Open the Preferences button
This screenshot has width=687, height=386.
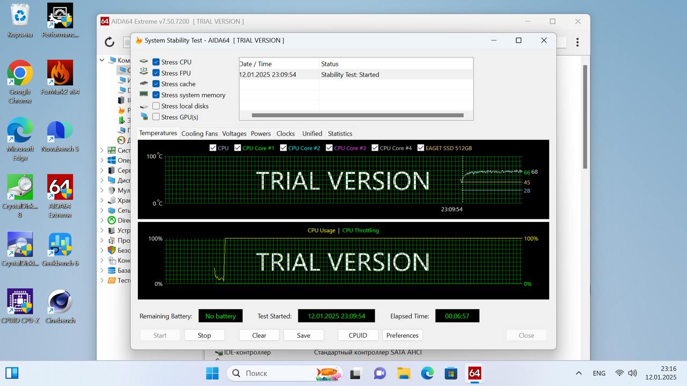click(x=403, y=335)
